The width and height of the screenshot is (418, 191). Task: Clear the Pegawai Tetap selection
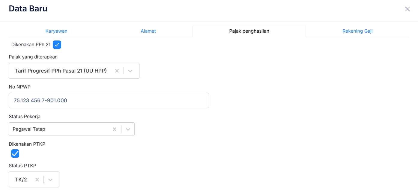[114, 129]
